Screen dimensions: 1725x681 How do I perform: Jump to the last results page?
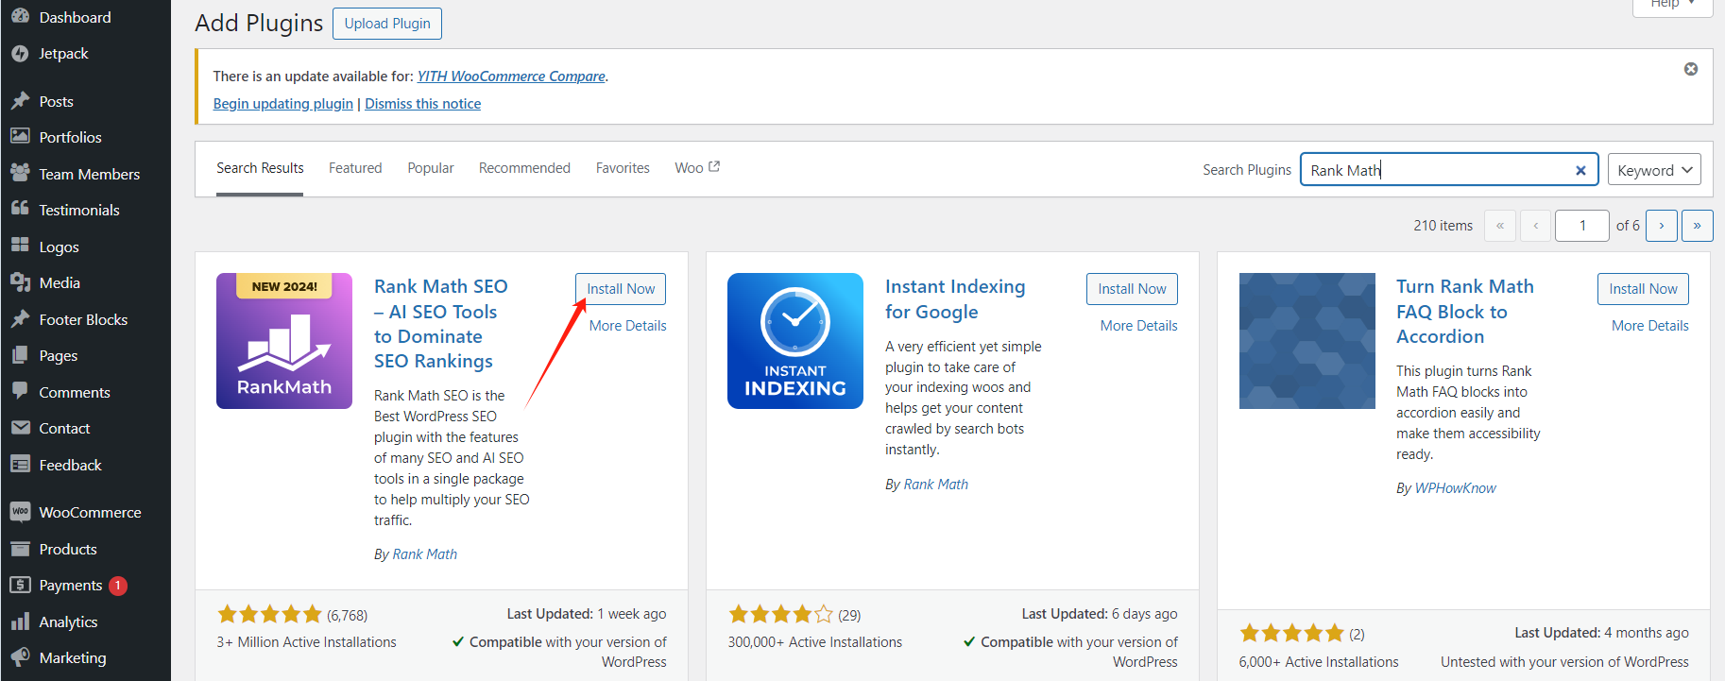pyautogui.click(x=1698, y=226)
